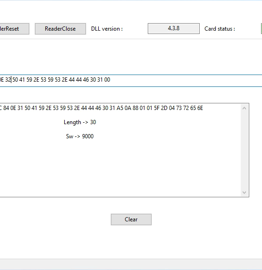Click the scroll down arrow of the response box
262x270 pixels.
click(x=244, y=192)
